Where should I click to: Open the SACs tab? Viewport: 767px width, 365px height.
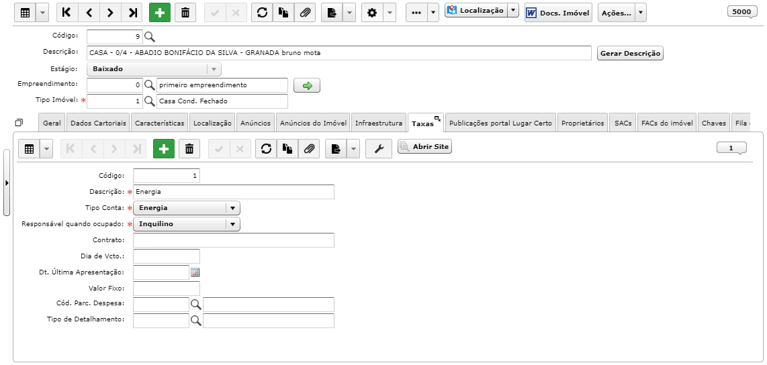click(623, 123)
